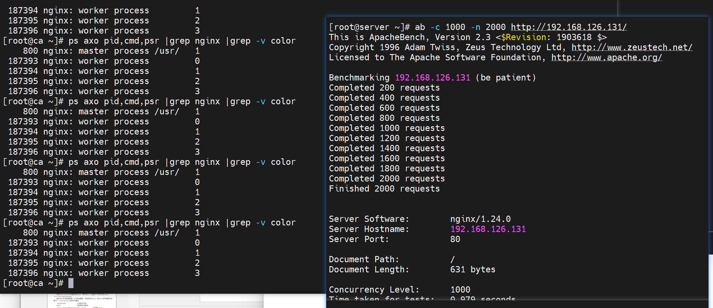
Task: Open the www.apache.org link
Action: tap(607, 57)
